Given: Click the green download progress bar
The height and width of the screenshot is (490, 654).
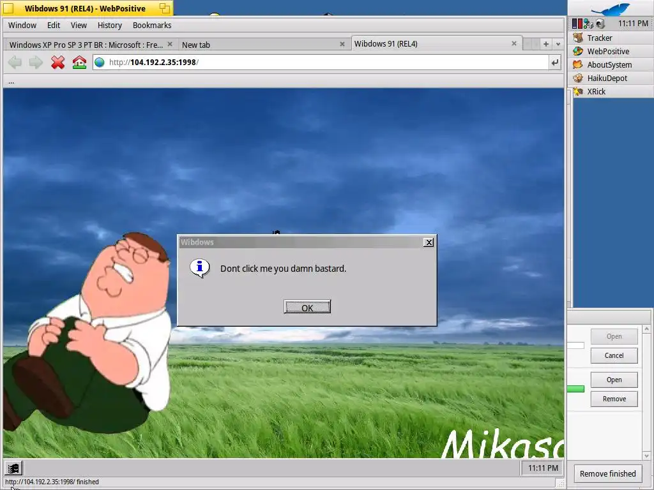Looking at the screenshot, I should click(575, 389).
